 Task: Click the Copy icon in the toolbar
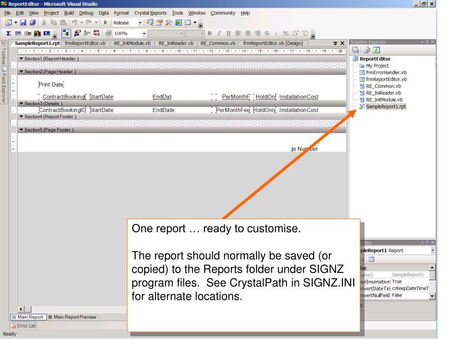point(53,23)
